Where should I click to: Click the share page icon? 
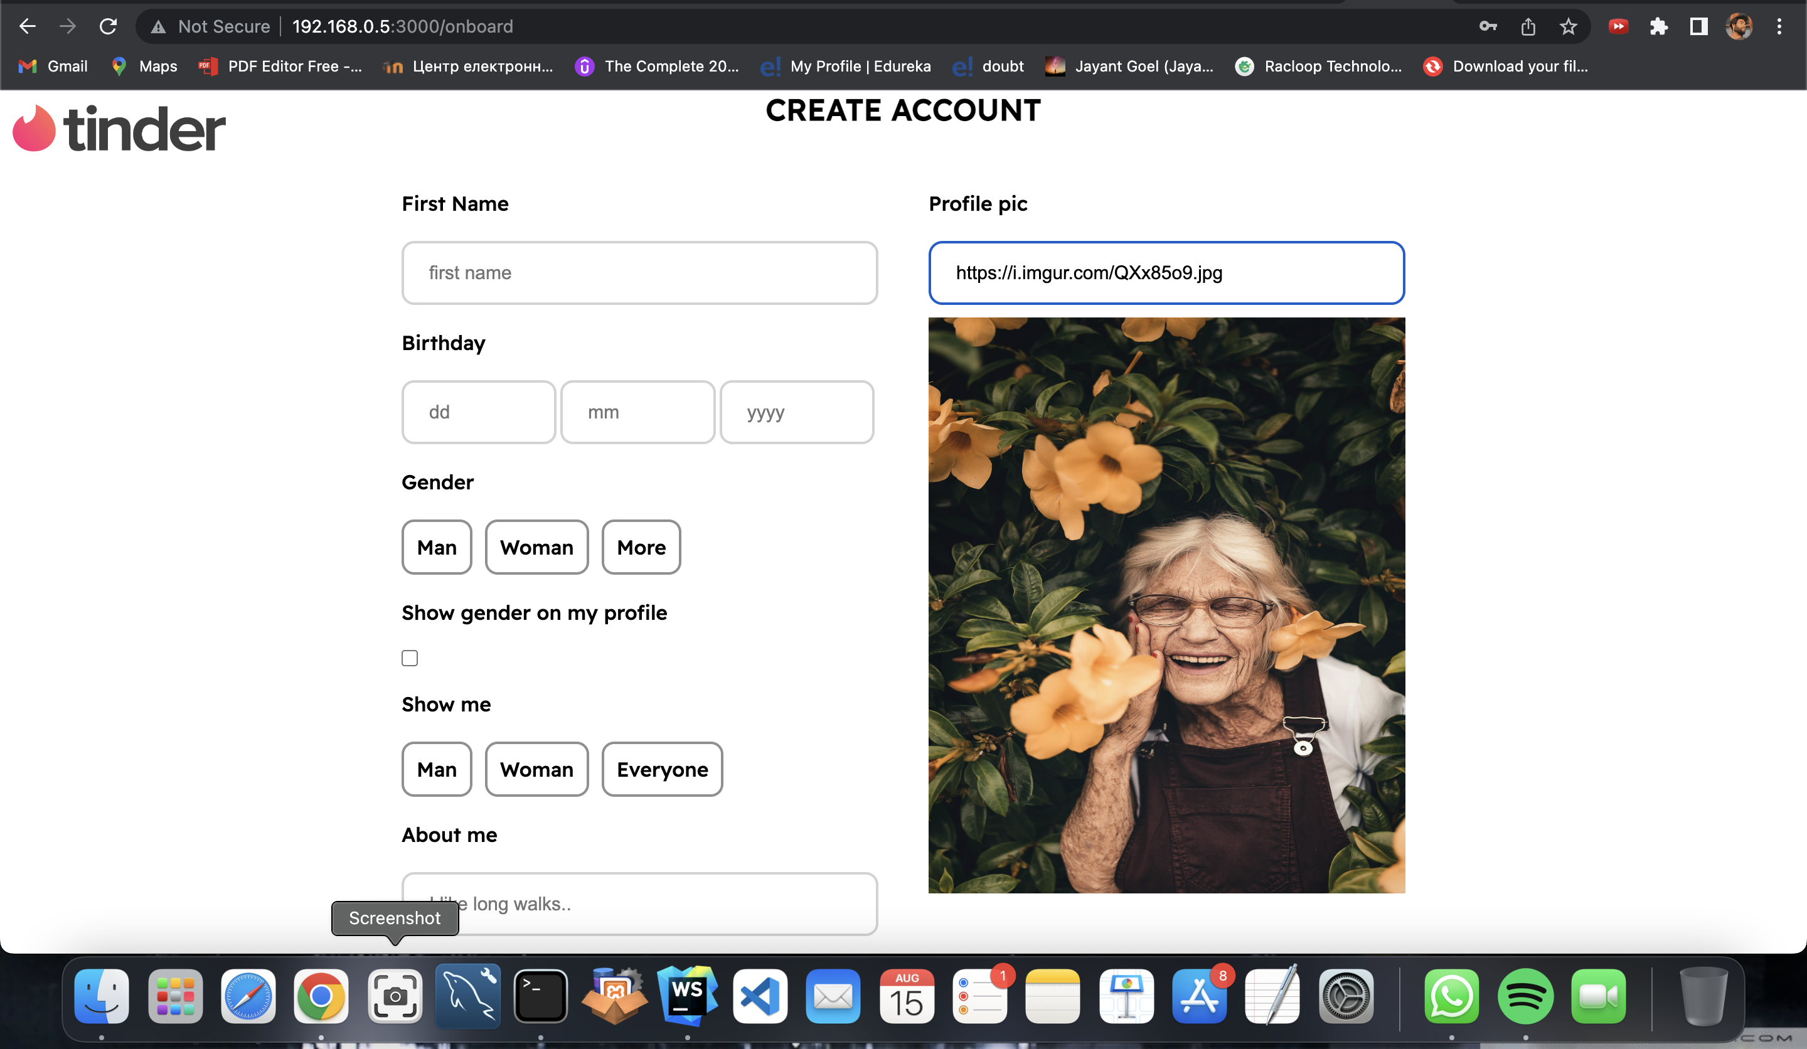(x=1528, y=26)
